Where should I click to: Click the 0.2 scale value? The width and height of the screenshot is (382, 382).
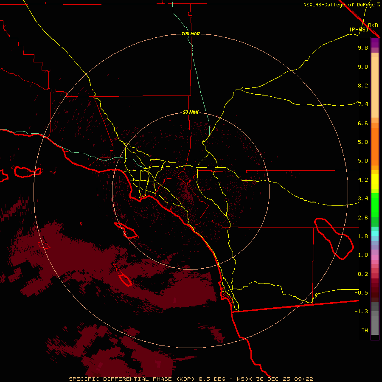point(363,274)
